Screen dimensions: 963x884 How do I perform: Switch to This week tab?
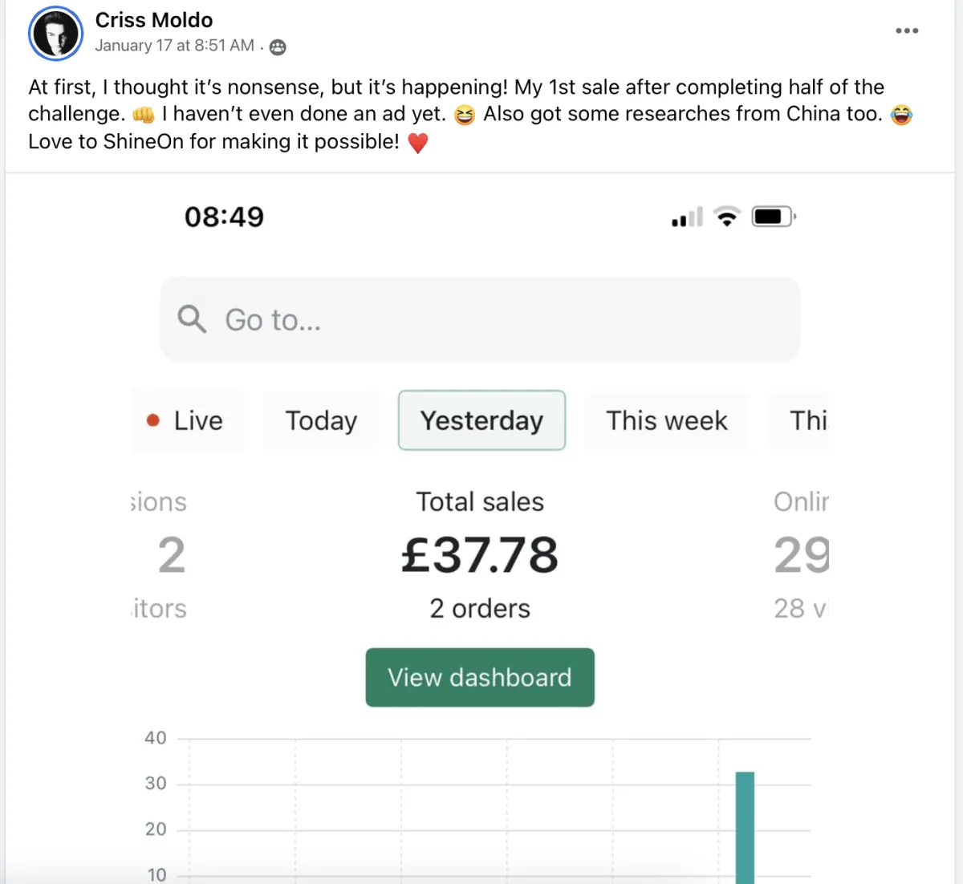coord(666,420)
